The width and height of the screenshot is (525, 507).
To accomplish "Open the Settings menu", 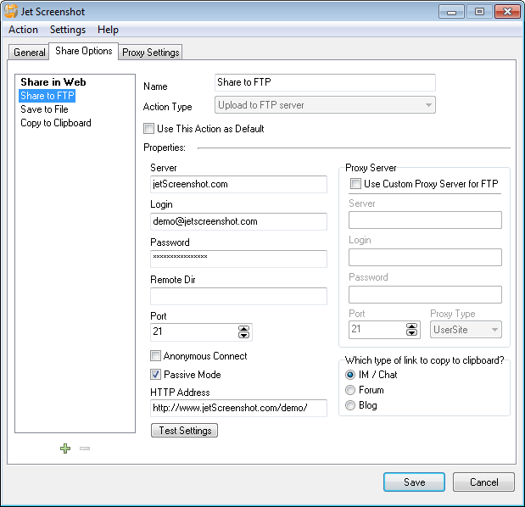I will click(67, 30).
